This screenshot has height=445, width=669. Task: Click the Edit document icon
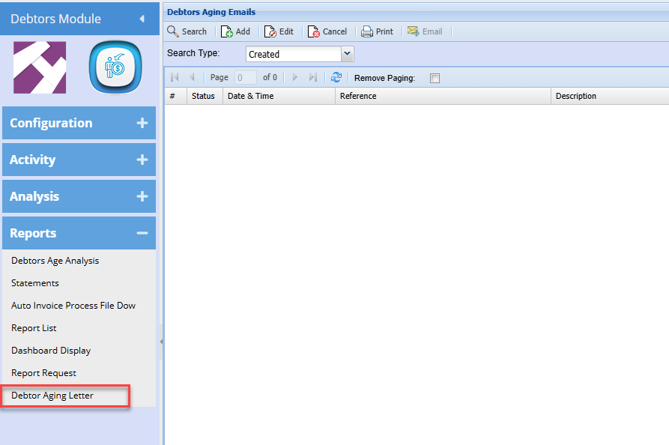coord(270,31)
